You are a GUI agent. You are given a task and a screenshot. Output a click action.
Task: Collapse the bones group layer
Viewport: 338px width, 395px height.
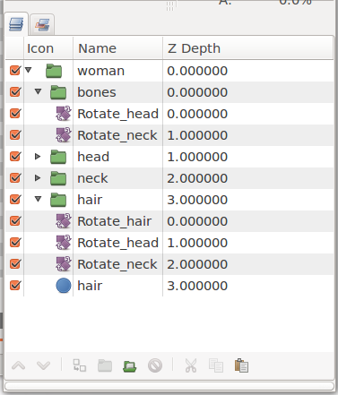click(x=38, y=91)
